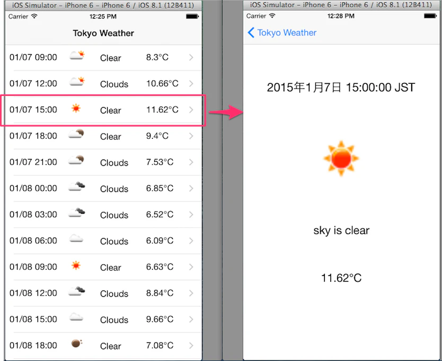Click the dark cloud icon in the 01/08 03:00 row
The image size is (442, 361).
77,213
